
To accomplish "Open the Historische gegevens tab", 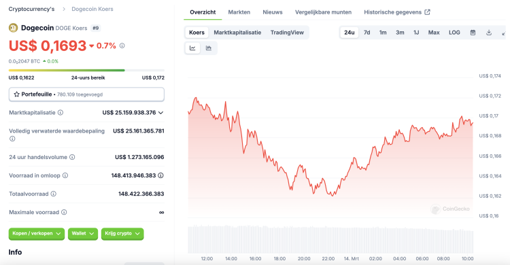I will coord(397,12).
